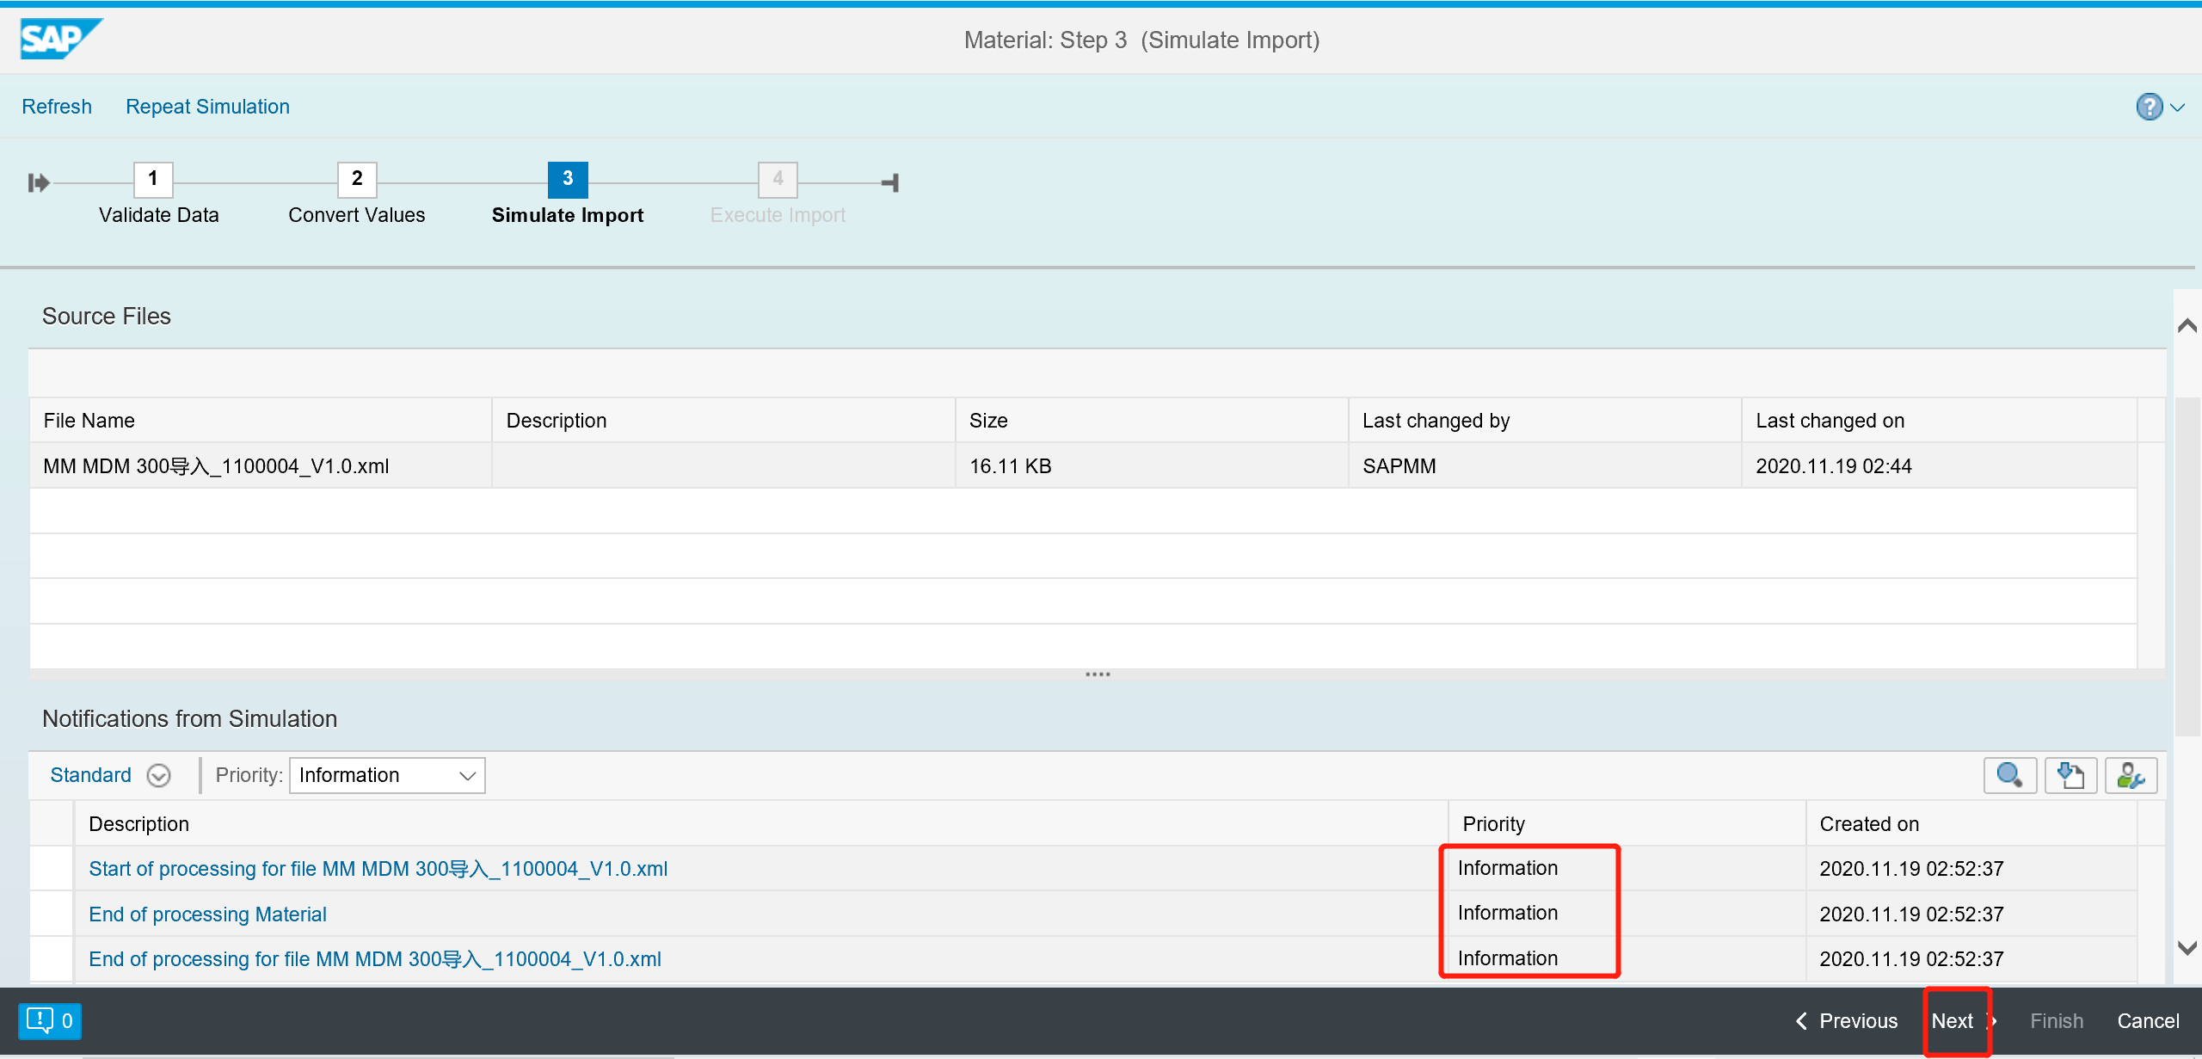Screen dimensions: 2202x1059
Task: Click Repeat Simulation in the header bar
Action: pos(207,106)
